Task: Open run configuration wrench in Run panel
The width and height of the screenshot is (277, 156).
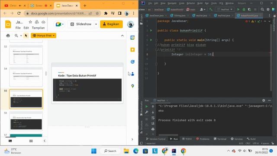Action: pos(146,112)
